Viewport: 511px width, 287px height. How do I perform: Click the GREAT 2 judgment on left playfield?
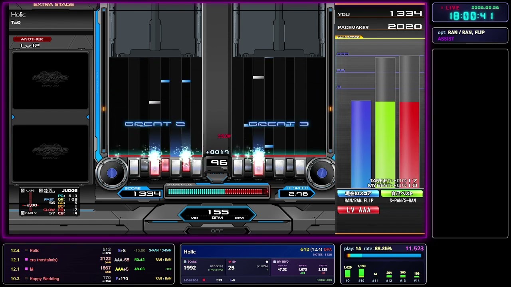155,124
